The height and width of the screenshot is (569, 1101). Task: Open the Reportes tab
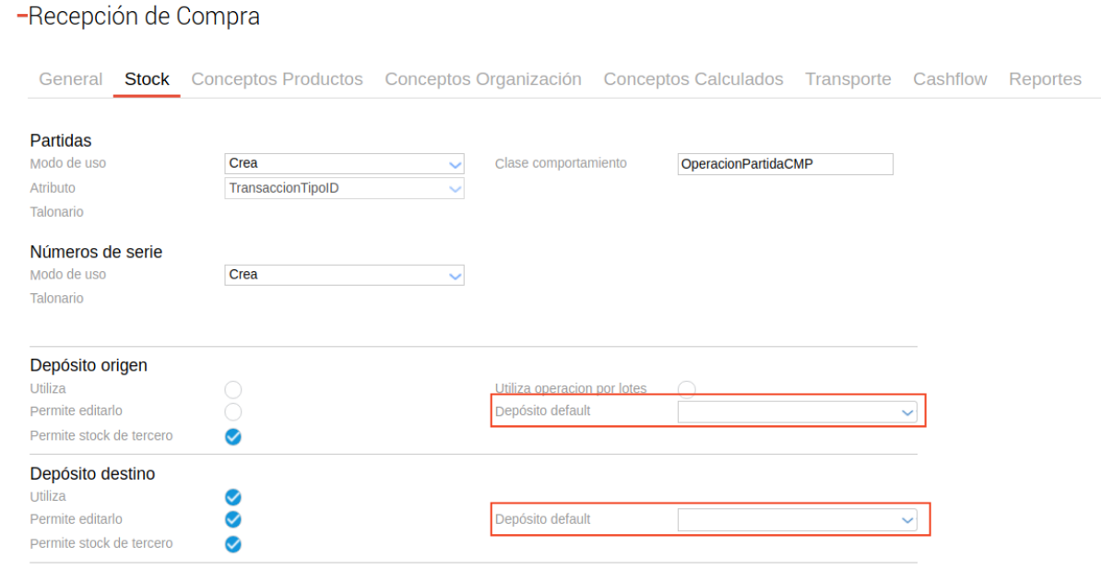point(1045,79)
